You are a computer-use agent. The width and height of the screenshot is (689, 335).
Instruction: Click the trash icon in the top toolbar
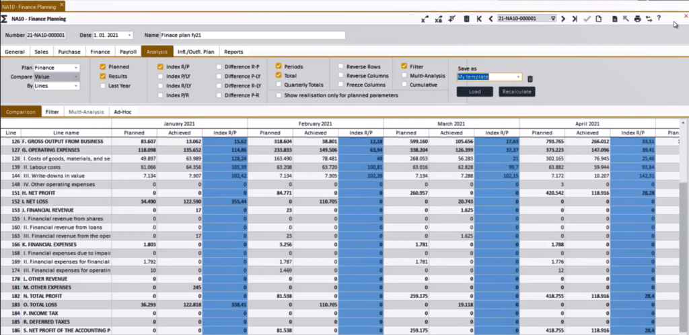pyautogui.click(x=467, y=19)
